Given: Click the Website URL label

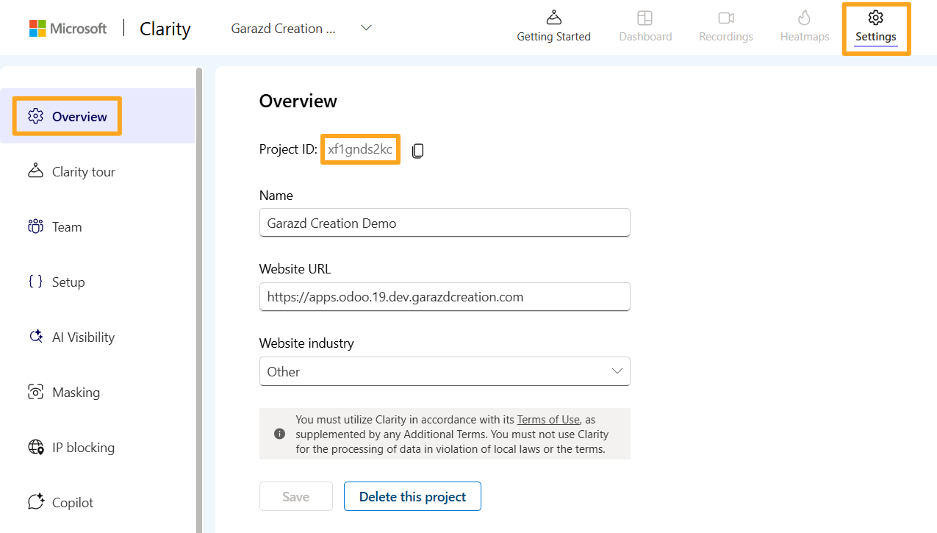Looking at the screenshot, I should click(x=295, y=268).
